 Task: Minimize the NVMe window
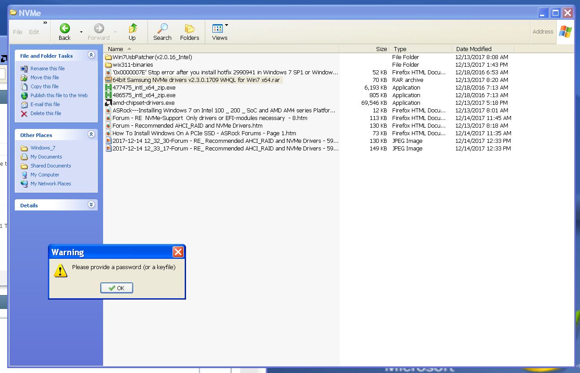[544, 13]
